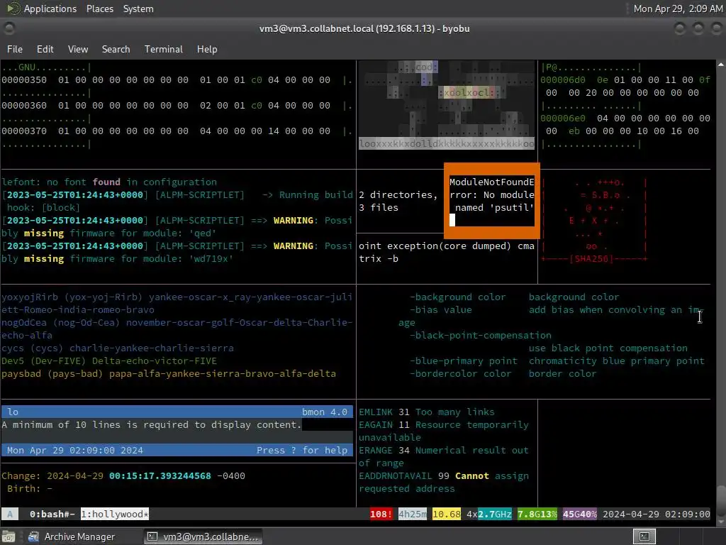Click the CPU frequency 2.7GHz indicator
Viewport: 726px width, 545px height.
coord(494,514)
